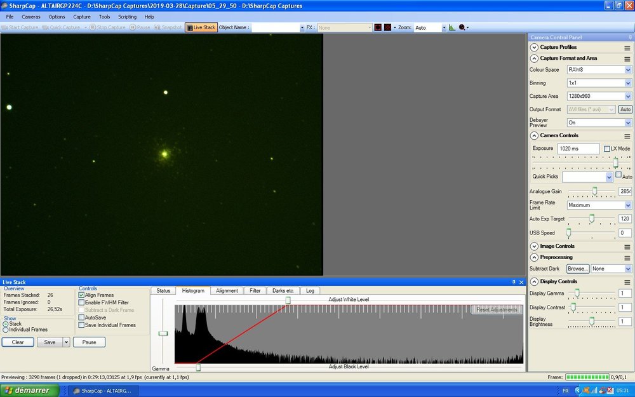Open the Display Controls hamburger menu icon
The image size is (635, 397).
(627, 281)
